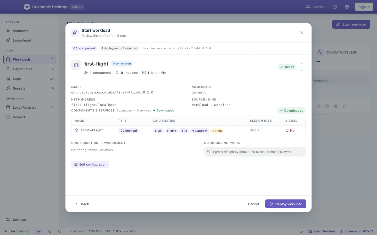This screenshot has height=235, width=377.
Task: Click the egress shield icon
Action: (209, 152)
